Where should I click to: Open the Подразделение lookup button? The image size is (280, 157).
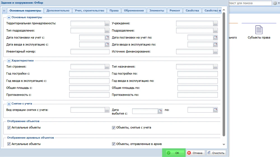click(x=215, y=30)
